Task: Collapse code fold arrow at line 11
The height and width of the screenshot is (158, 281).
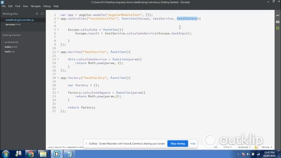Action: point(58,52)
